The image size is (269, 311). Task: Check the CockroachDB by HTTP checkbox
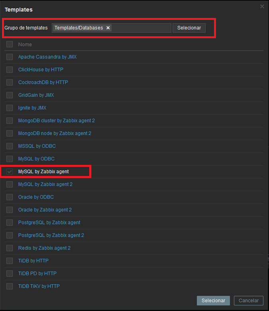[x=10, y=82]
